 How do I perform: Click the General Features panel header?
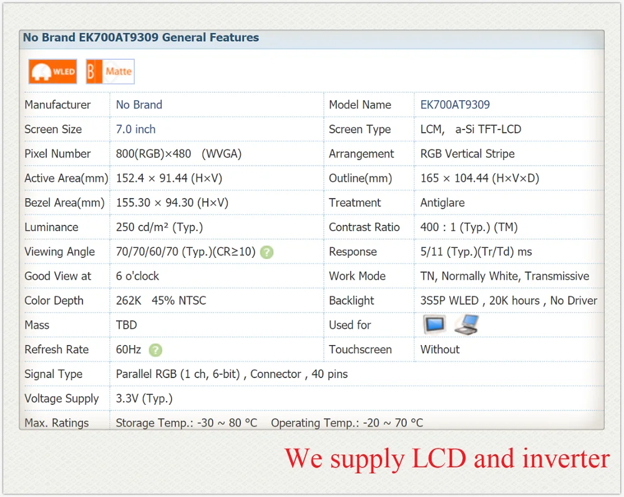pos(311,39)
